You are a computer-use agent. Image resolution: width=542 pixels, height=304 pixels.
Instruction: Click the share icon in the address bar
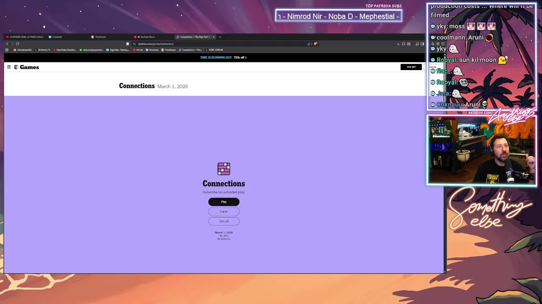[x=309, y=44]
